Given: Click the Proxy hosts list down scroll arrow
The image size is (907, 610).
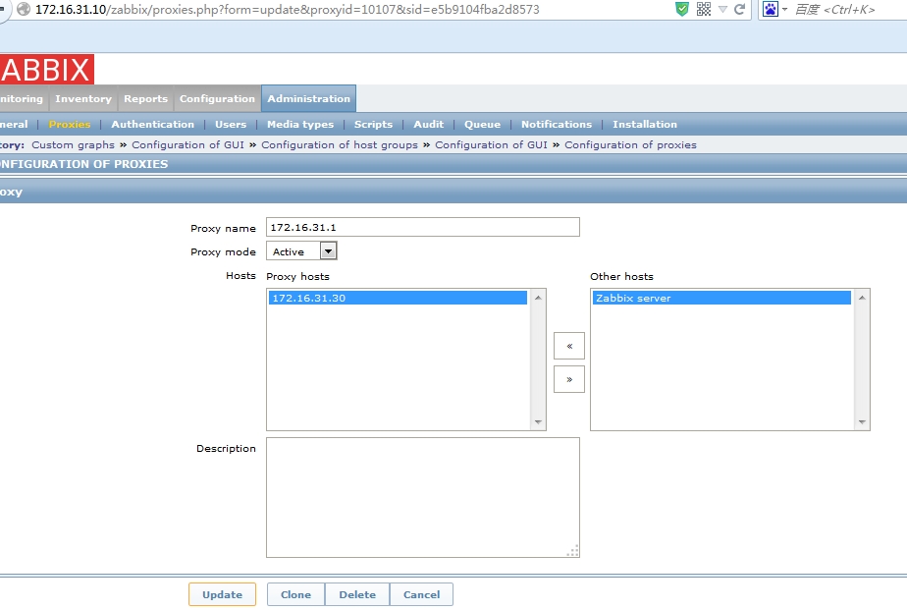Looking at the screenshot, I should (x=538, y=420).
